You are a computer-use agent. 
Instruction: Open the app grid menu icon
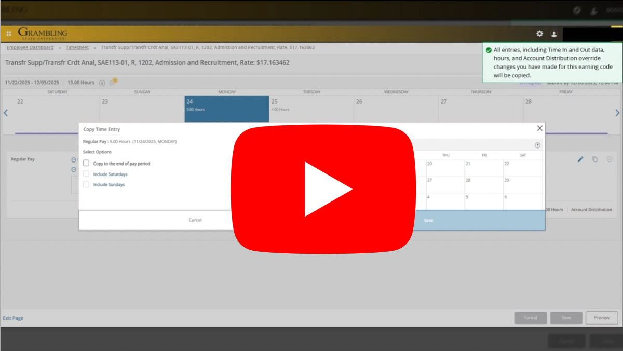(x=8, y=34)
